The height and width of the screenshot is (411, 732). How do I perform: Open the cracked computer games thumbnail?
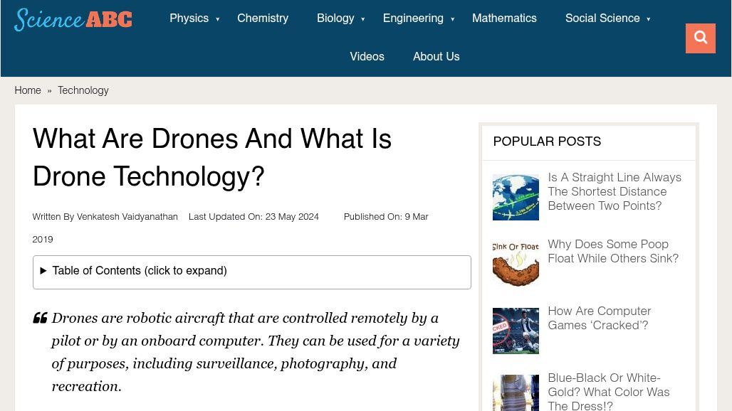click(x=515, y=331)
